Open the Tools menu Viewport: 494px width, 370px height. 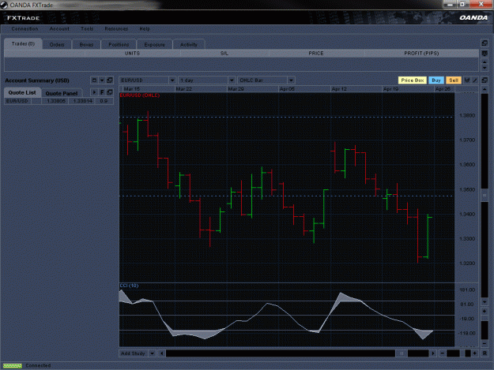tap(87, 28)
